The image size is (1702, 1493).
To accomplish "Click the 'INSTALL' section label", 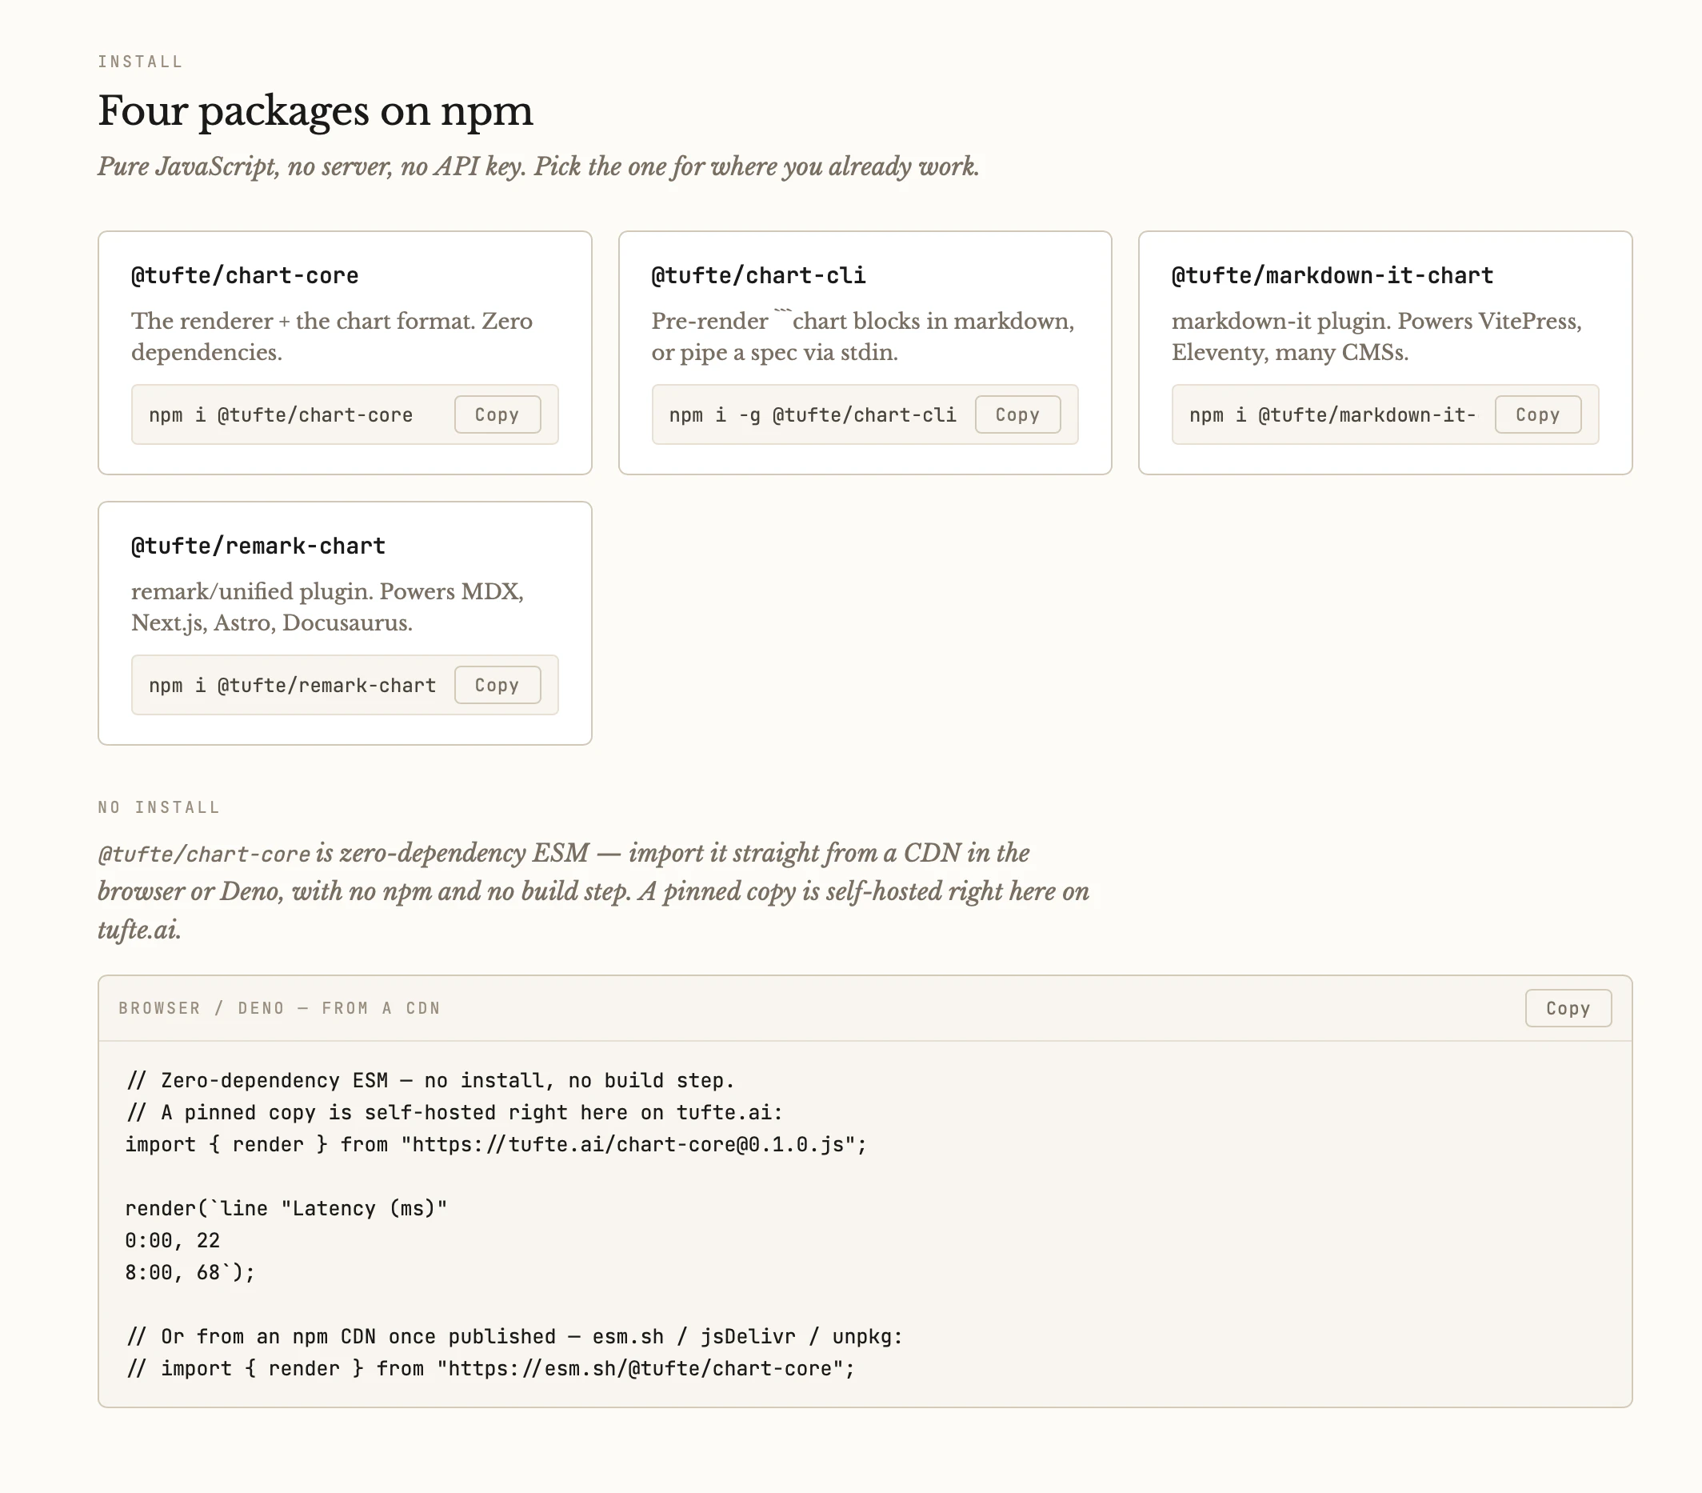I will (x=140, y=62).
